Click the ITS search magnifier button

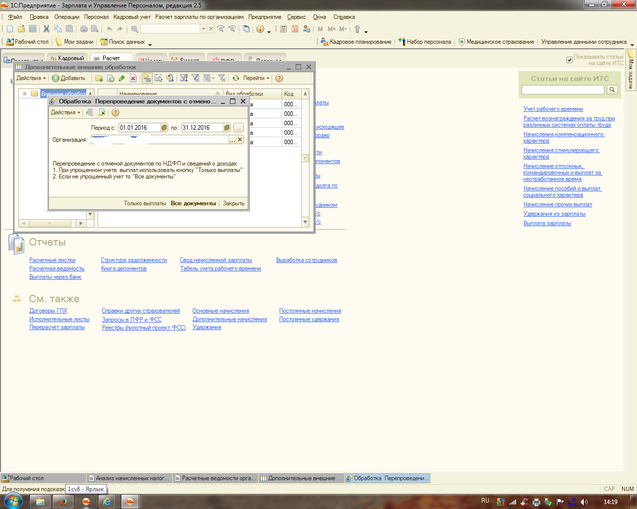click(x=612, y=90)
